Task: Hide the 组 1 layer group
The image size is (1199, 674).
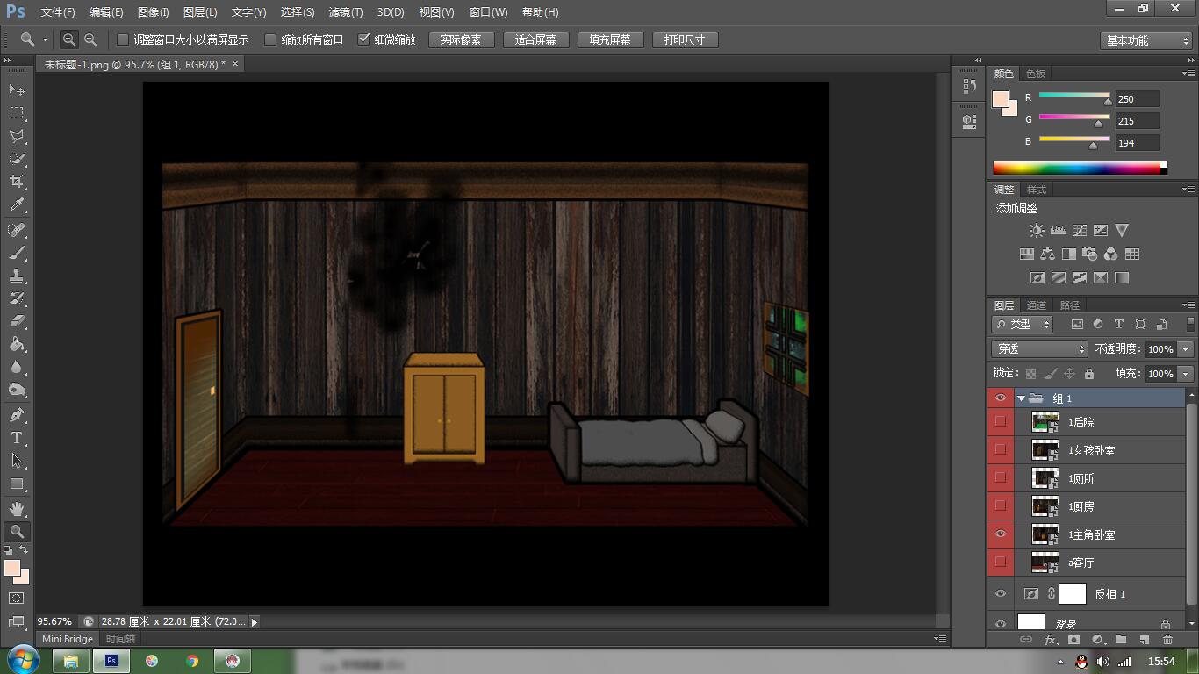Action: [x=1001, y=398]
